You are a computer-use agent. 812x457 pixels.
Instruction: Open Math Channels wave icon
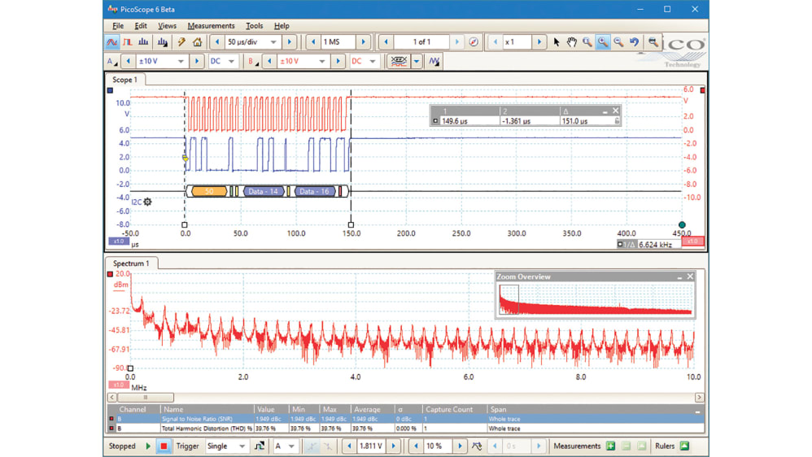(434, 62)
